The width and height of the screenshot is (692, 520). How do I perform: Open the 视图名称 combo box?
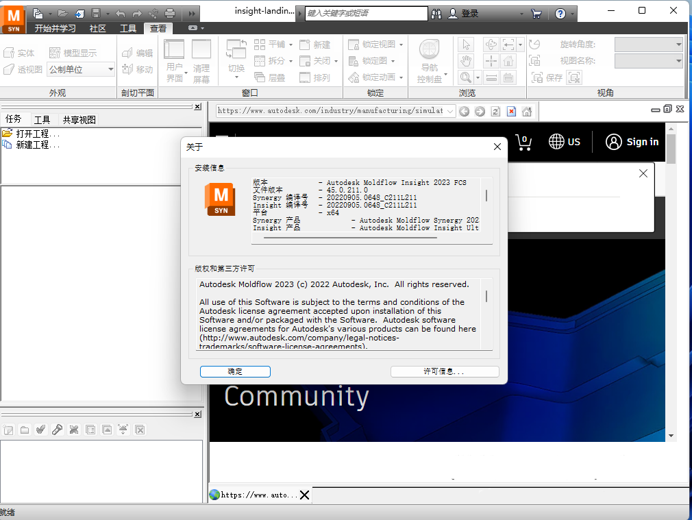tap(649, 61)
